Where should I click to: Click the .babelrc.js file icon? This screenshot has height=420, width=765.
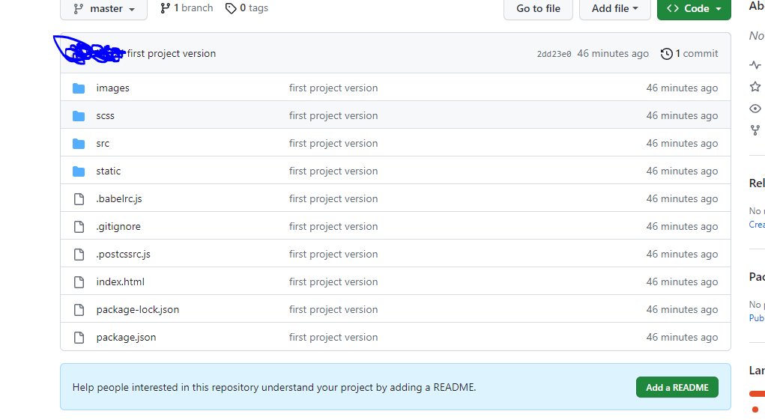[79, 199]
